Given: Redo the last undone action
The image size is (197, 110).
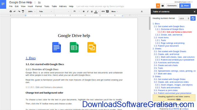Looking at the screenshot, I should pyautogui.click(x=19, y=11).
